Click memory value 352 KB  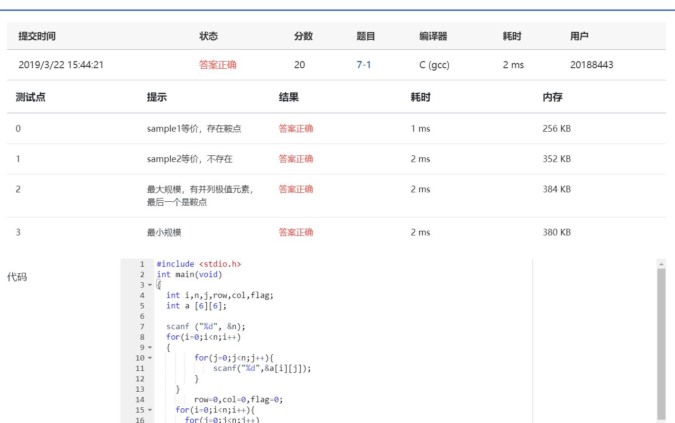pyautogui.click(x=556, y=159)
